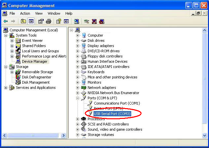Image resolution: width=209 pixels, height=148 pixels.
Task: Expand the Disk drives node
Action: tap(77, 41)
